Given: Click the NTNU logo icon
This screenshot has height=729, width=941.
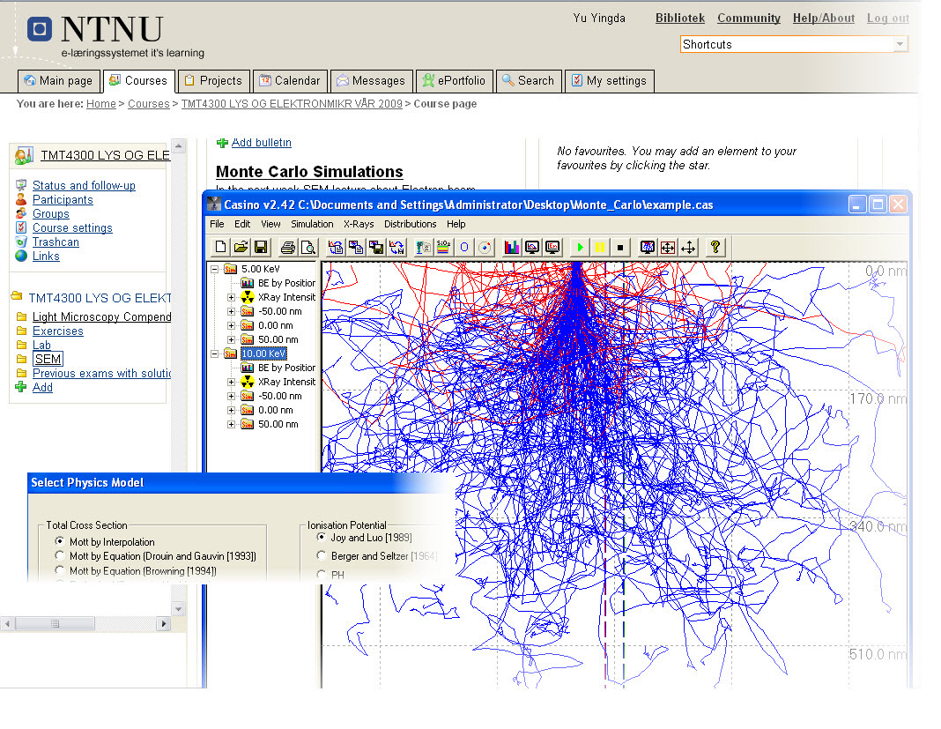Looking at the screenshot, I should pos(40,29).
